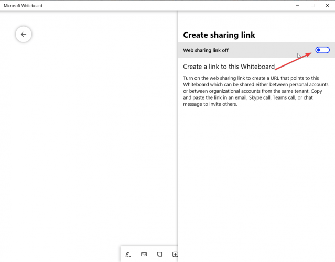Click the 'Web sharing link off' label
The height and width of the screenshot is (262, 335).
pyautogui.click(x=206, y=50)
